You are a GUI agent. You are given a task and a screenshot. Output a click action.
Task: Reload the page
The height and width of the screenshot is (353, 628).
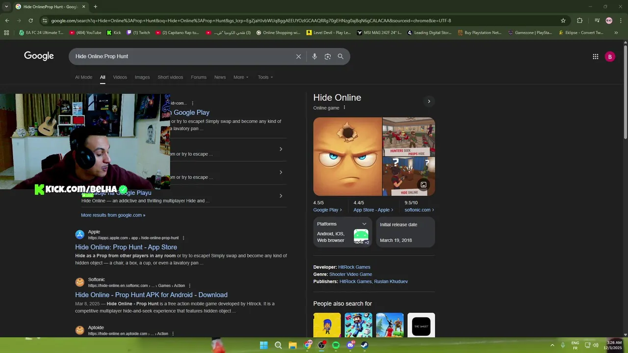30,21
